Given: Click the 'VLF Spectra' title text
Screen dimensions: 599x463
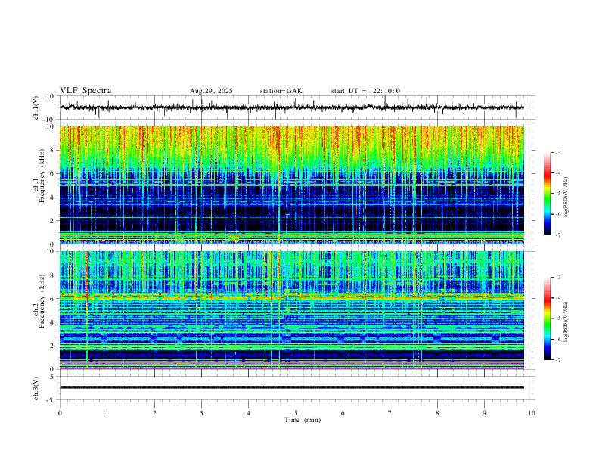Looking at the screenshot, I should click(85, 91).
